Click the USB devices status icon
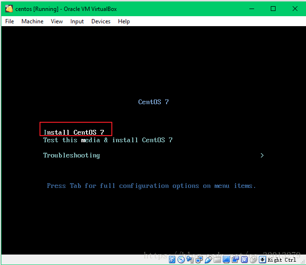The width and height of the screenshot is (306, 265). 208,260
